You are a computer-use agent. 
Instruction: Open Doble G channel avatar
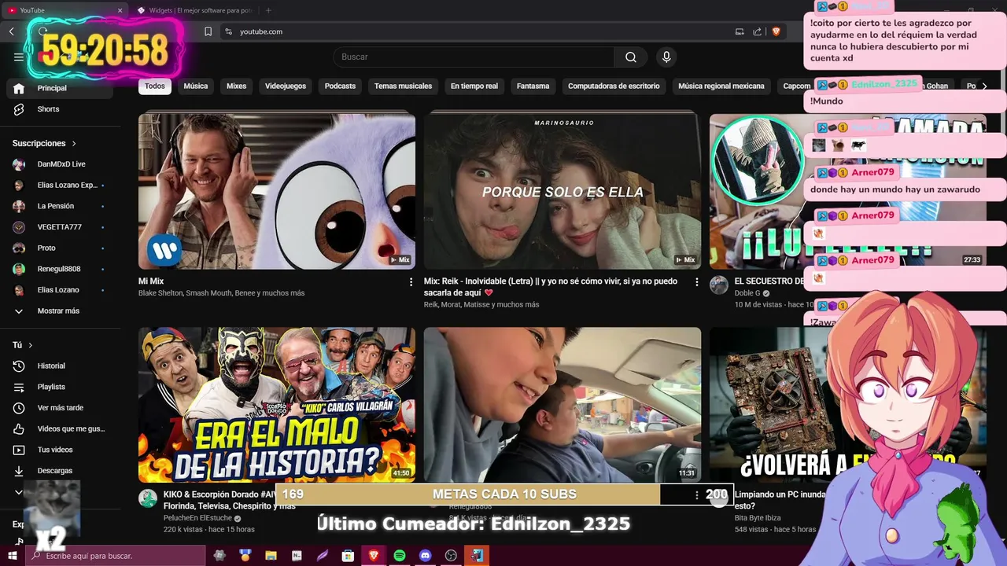pos(719,285)
